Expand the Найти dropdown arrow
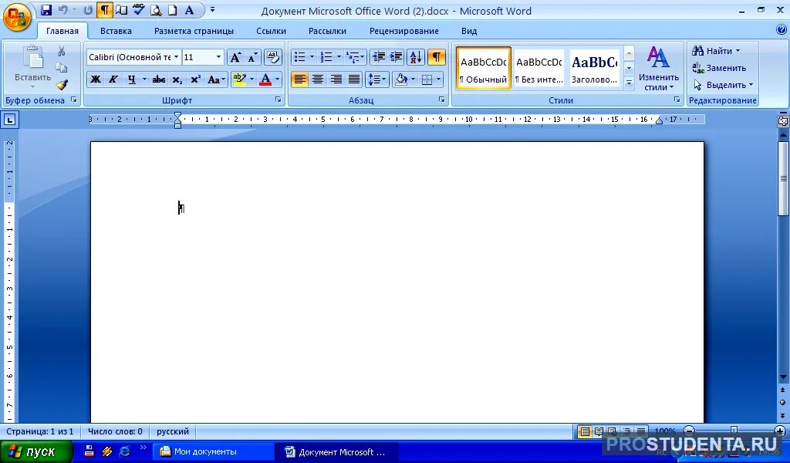Image resolution: width=790 pixels, height=463 pixels. [x=738, y=51]
